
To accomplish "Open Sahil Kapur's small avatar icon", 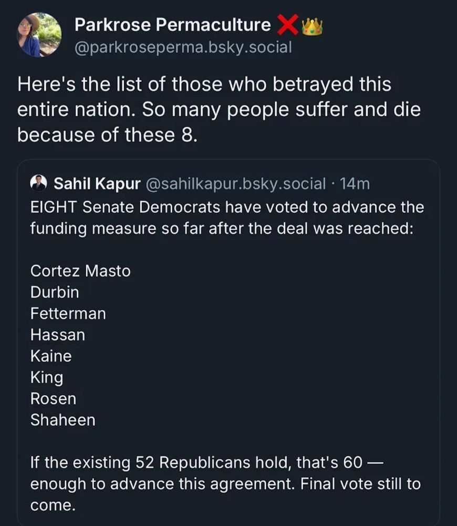I will click(x=39, y=183).
